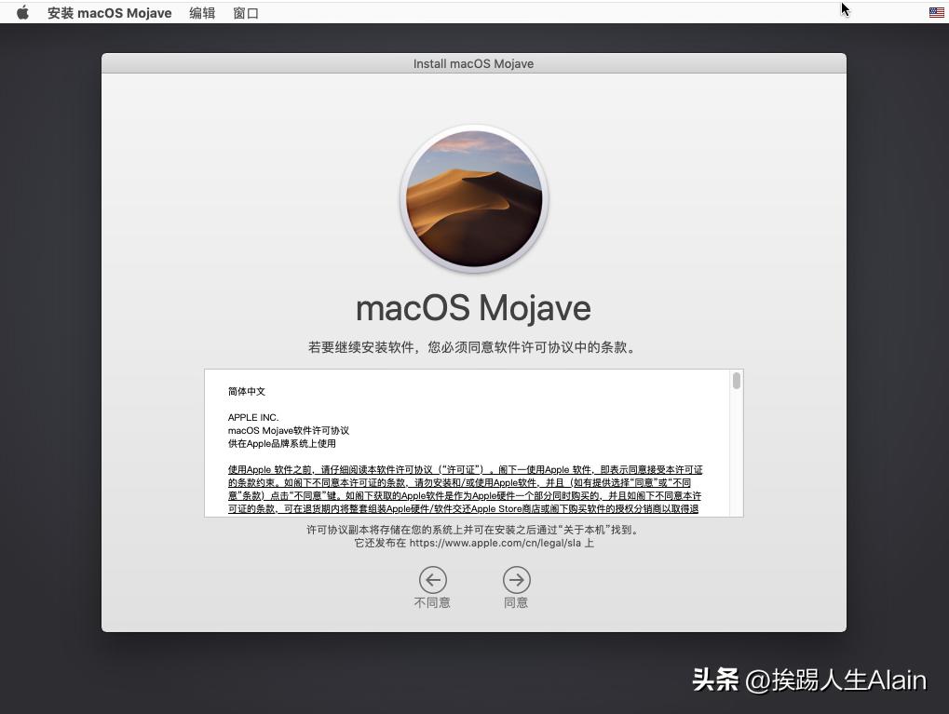Image resolution: width=949 pixels, height=714 pixels.
Task: Select the 不同意 label under the arrow
Action: 432,602
